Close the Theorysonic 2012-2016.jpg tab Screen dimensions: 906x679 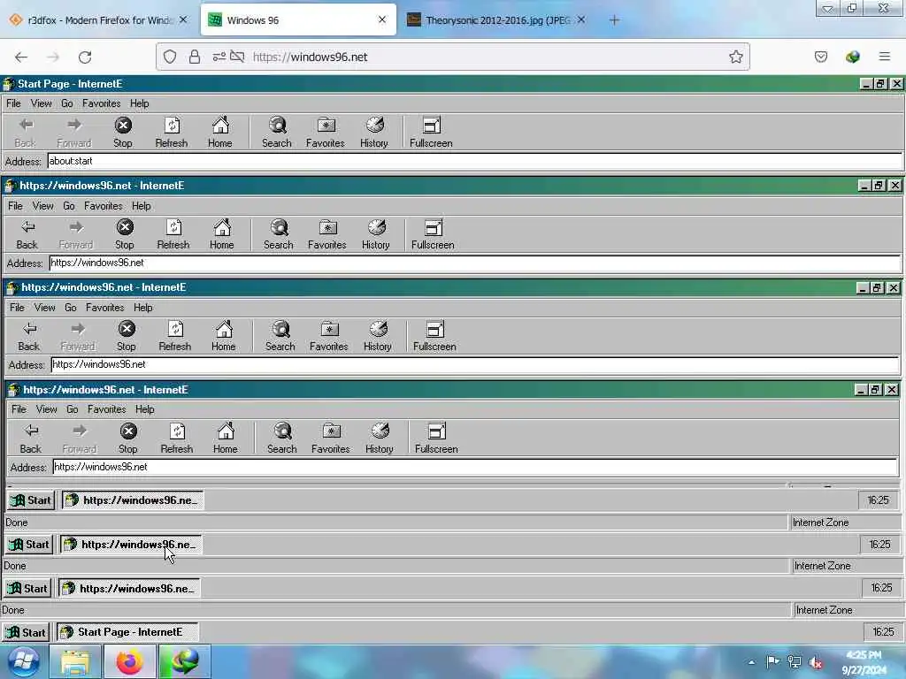(581, 19)
